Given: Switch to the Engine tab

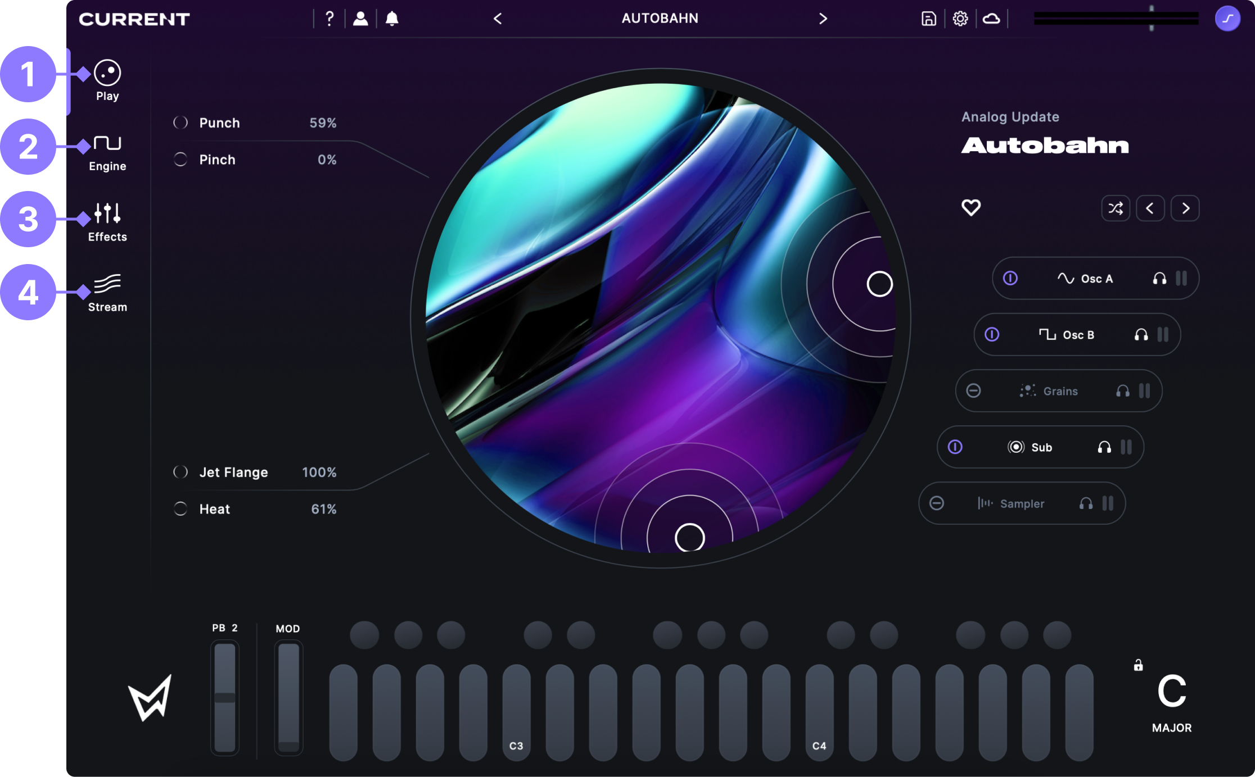Looking at the screenshot, I should point(107,153).
